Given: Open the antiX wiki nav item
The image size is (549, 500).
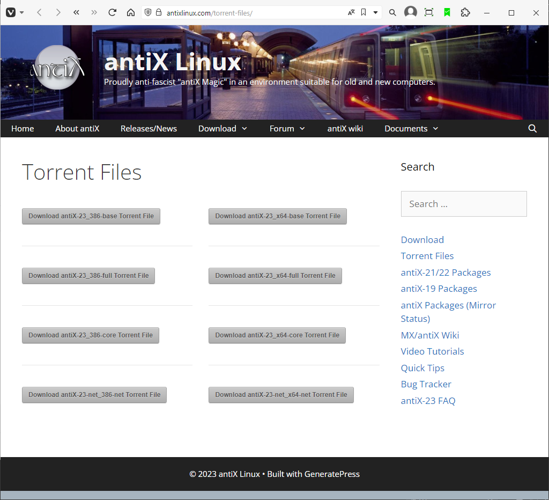Looking at the screenshot, I should click(x=345, y=129).
